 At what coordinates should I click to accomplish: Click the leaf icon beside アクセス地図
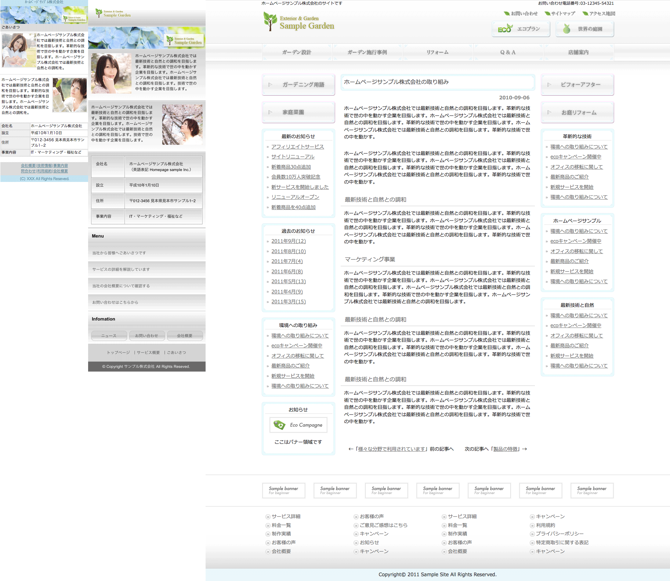tap(586, 14)
